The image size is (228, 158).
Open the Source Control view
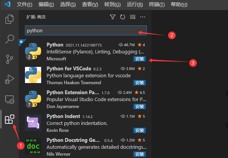(x=10, y=59)
